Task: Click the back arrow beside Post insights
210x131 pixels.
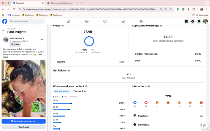Action: (3, 30)
